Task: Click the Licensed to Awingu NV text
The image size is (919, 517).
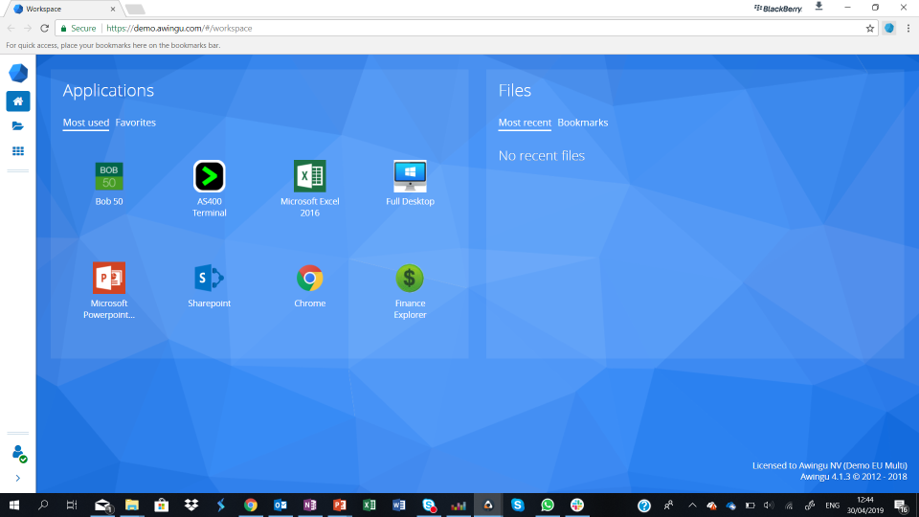Action: [829, 465]
